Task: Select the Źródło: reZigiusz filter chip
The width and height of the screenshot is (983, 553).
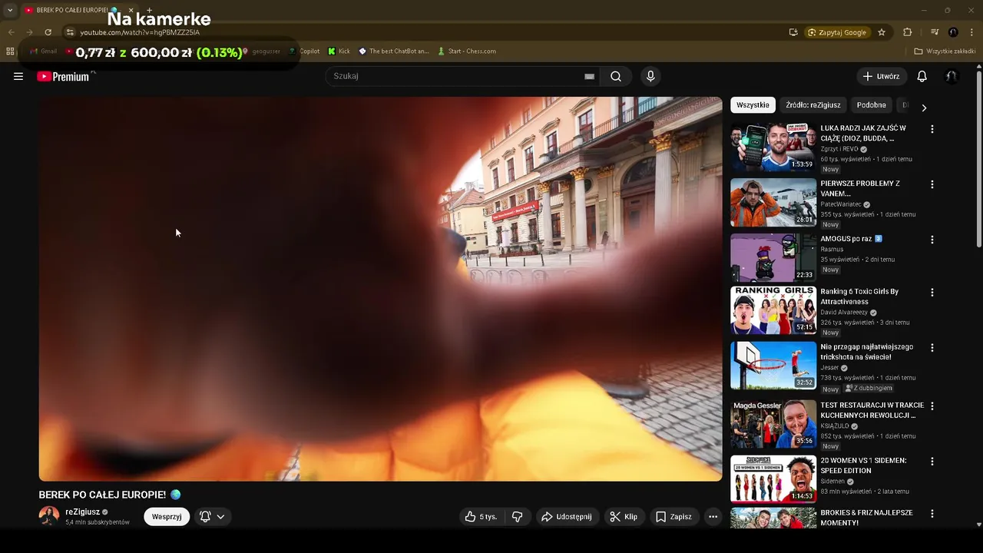Action: (x=813, y=105)
